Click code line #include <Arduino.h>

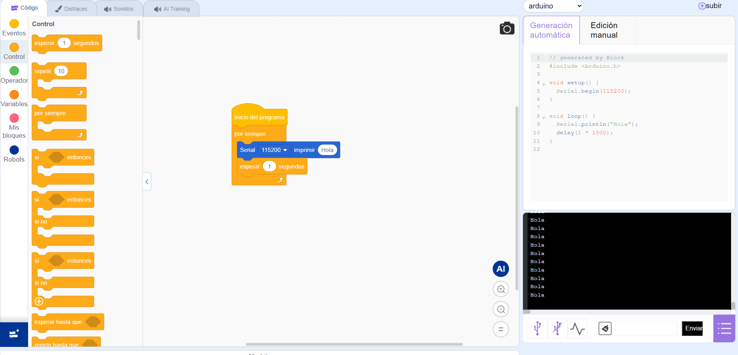click(585, 66)
